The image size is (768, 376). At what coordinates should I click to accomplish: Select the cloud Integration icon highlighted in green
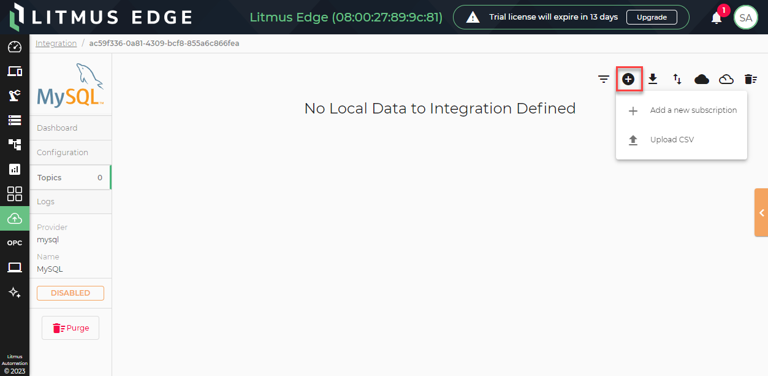[13, 218]
